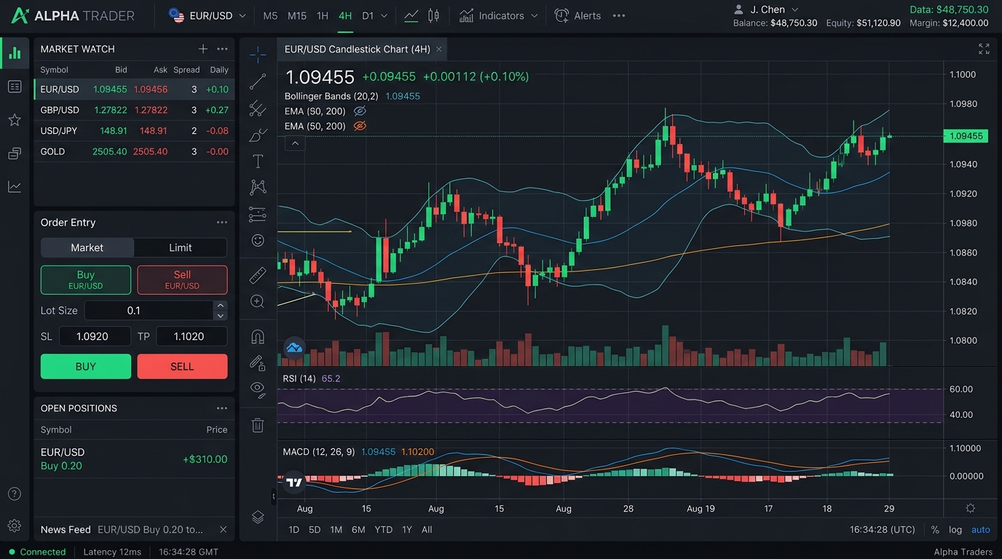
Task: Open the emoji sticker tool
Action: click(258, 239)
